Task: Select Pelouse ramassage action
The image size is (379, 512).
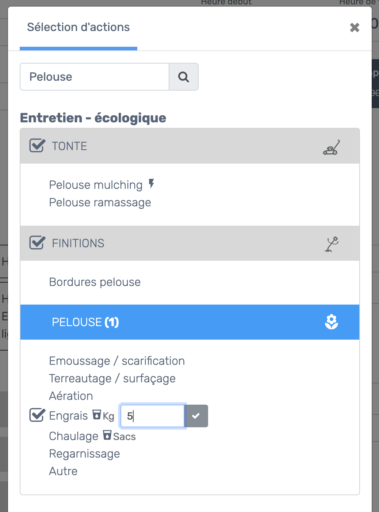Action: [100, 202]
